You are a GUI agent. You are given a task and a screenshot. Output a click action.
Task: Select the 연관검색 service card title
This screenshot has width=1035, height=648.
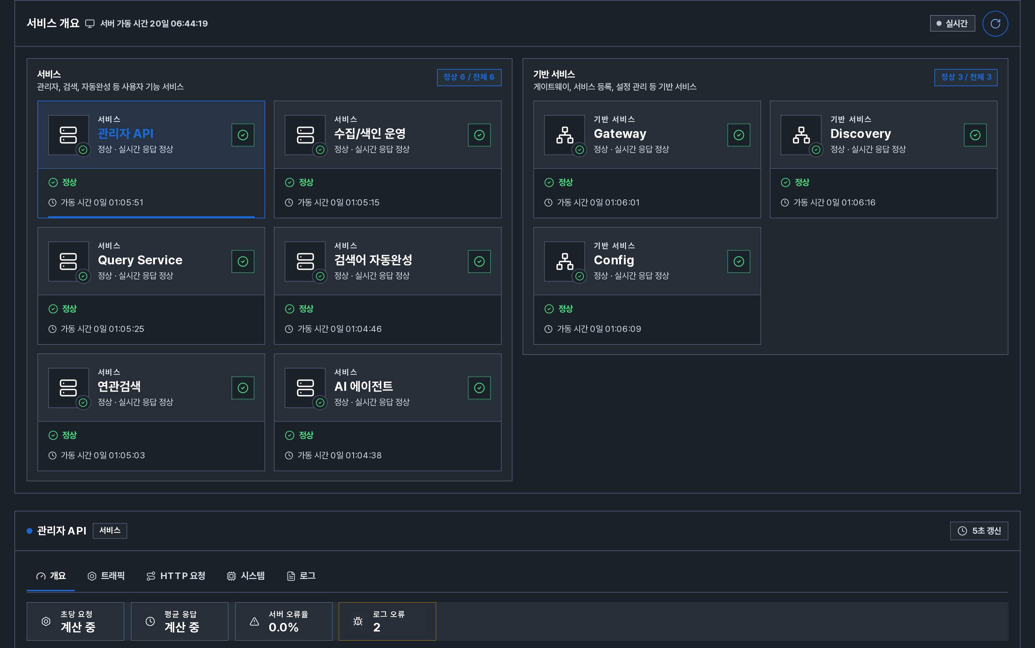pos(119,386)
